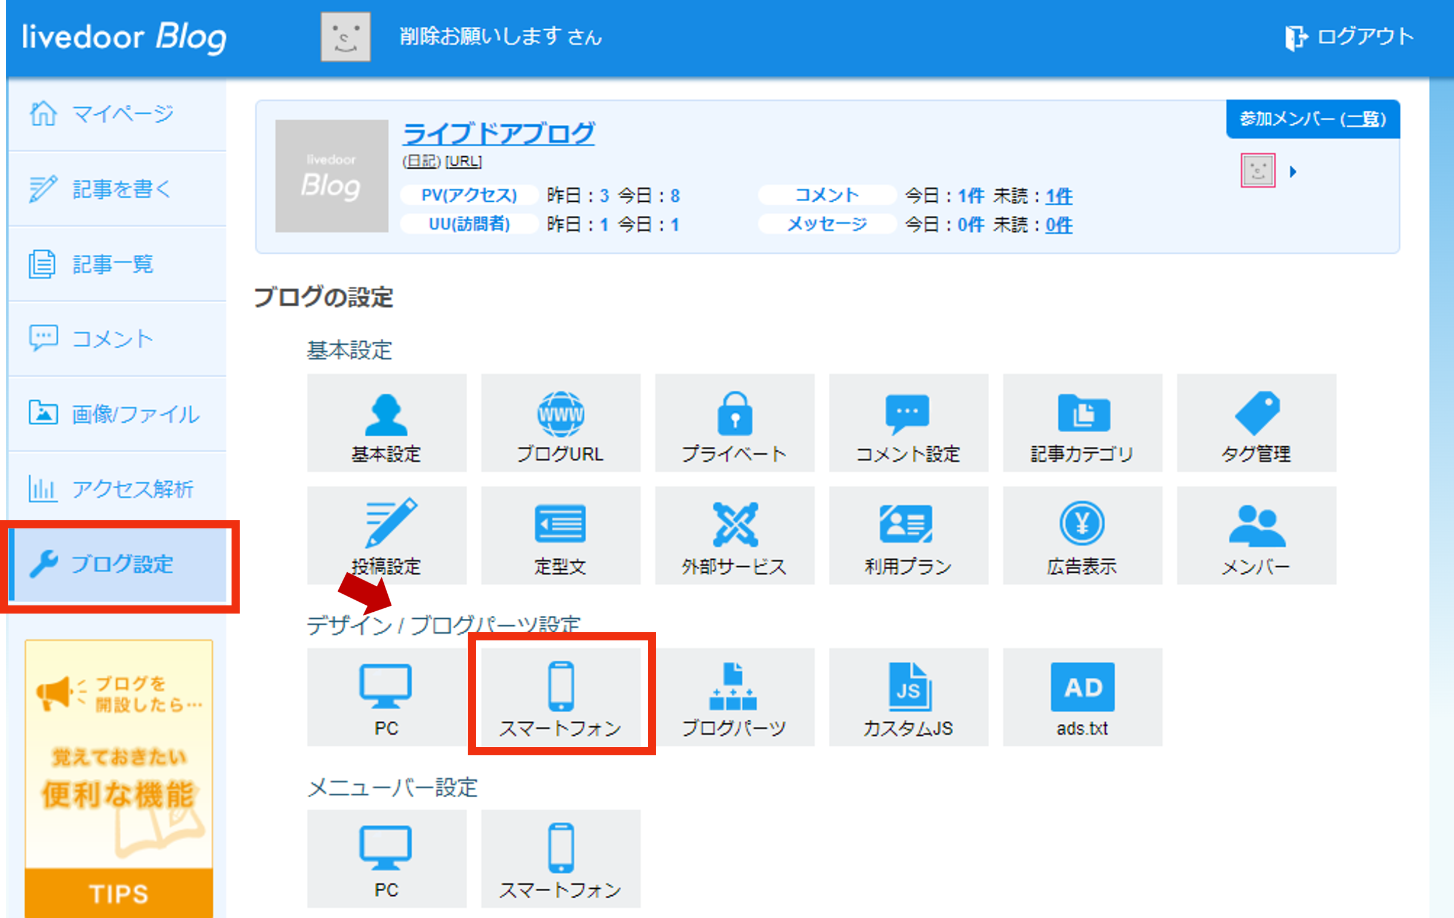Screen dimensions: 1454x918
Task: Open the 投稿設定 pencil tile
Action: (x=387, y=535)
